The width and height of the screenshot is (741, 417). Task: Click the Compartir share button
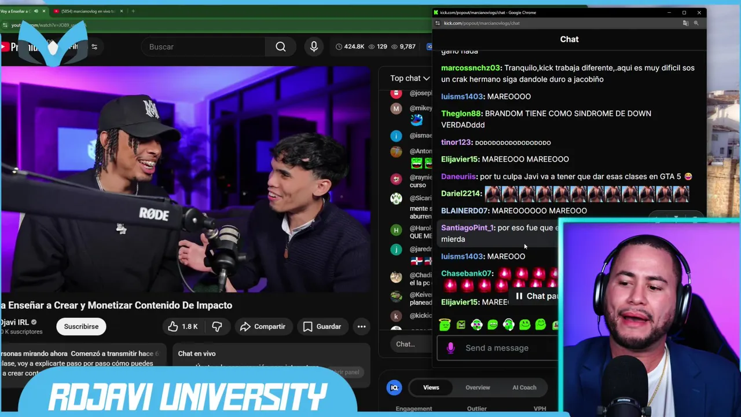tap(262, 327)
